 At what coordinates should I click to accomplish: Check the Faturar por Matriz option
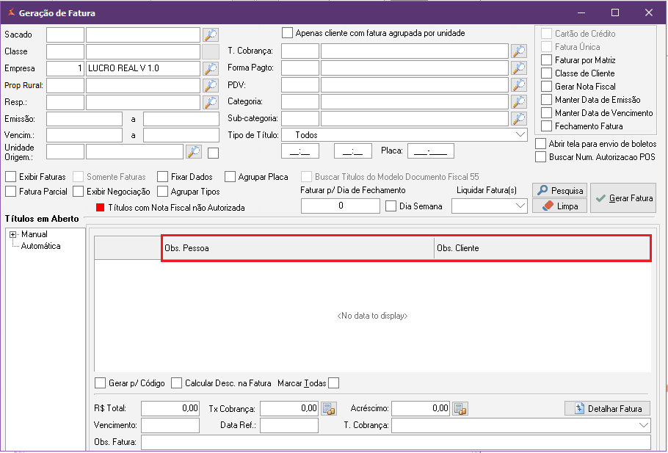point(546,60)
